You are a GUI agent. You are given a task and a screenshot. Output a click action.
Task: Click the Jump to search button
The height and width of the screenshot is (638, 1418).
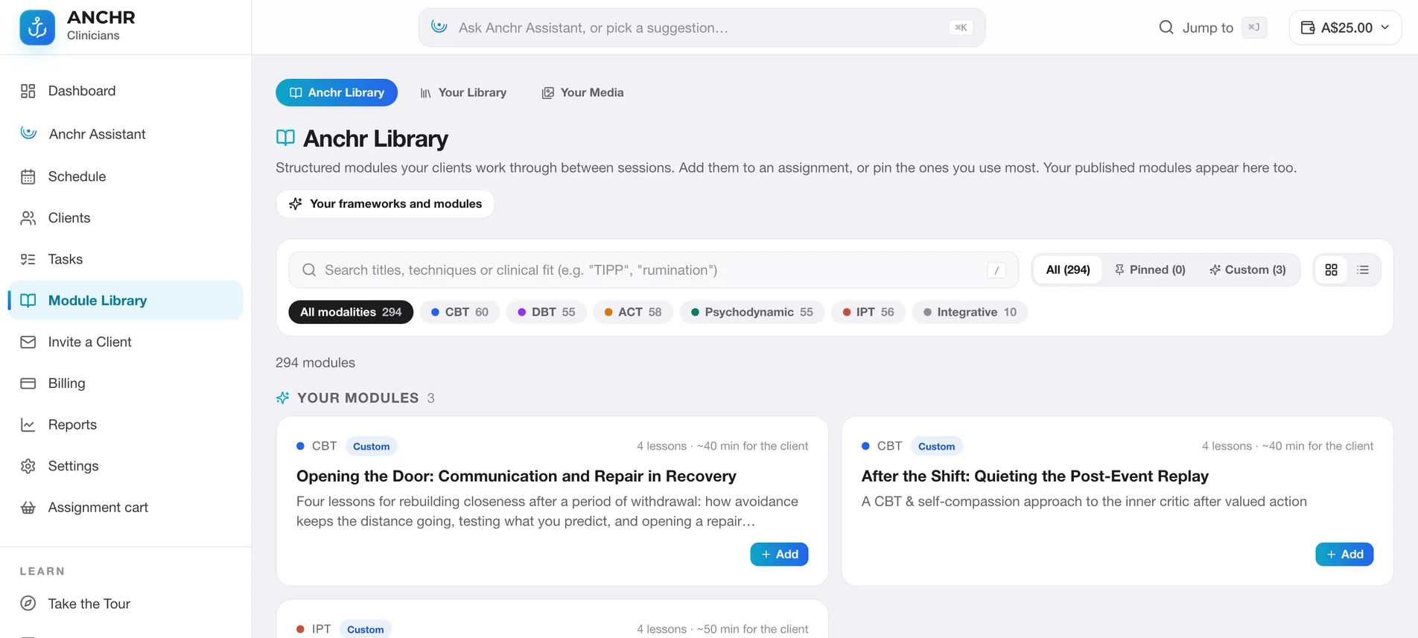1212,28
